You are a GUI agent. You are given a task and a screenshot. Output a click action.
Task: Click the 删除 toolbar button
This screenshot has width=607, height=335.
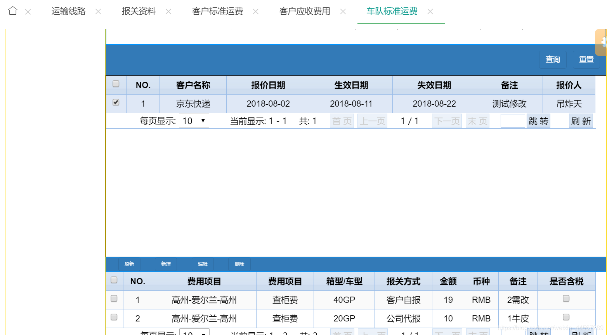239,264
